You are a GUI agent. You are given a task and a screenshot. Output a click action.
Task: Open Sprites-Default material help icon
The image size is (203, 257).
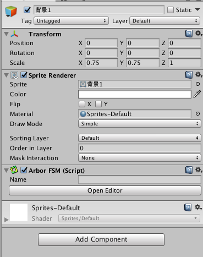[x=188, y=207]
